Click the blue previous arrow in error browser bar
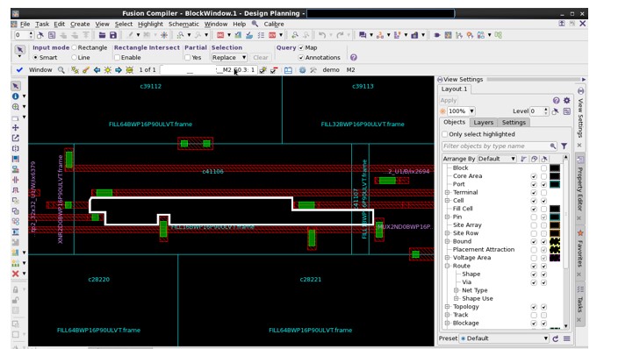Screen dimensions: 640x349 pyautogui.click(x=97, y=70)
